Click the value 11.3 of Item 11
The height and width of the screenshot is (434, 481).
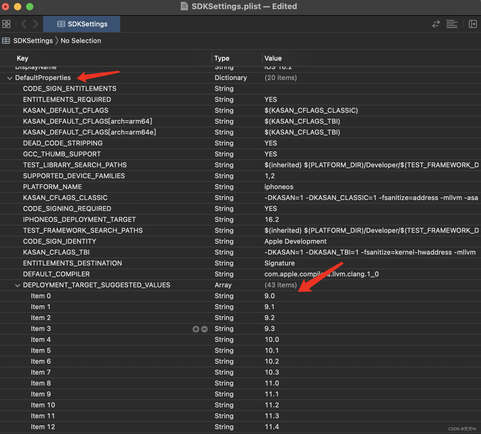point(272,416)
